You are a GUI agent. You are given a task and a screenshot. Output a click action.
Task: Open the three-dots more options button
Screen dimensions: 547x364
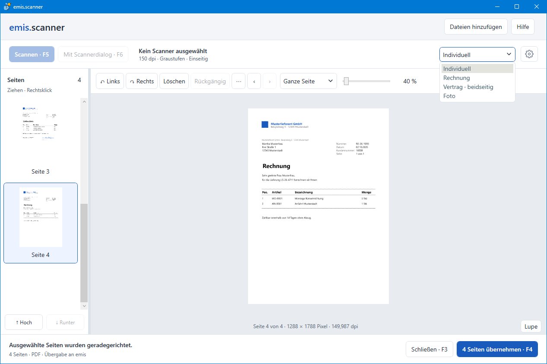(x=239, y=81)
